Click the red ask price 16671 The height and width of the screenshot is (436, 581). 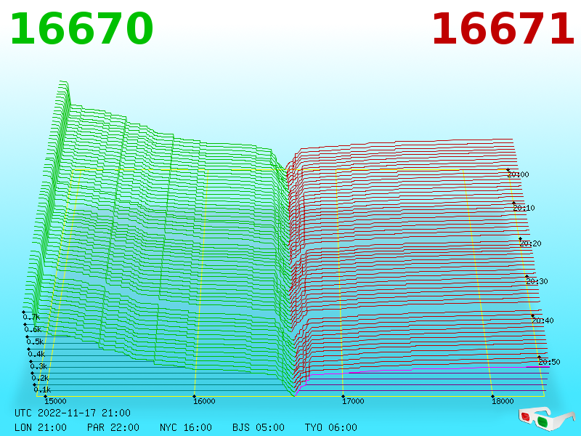[503, 28]
